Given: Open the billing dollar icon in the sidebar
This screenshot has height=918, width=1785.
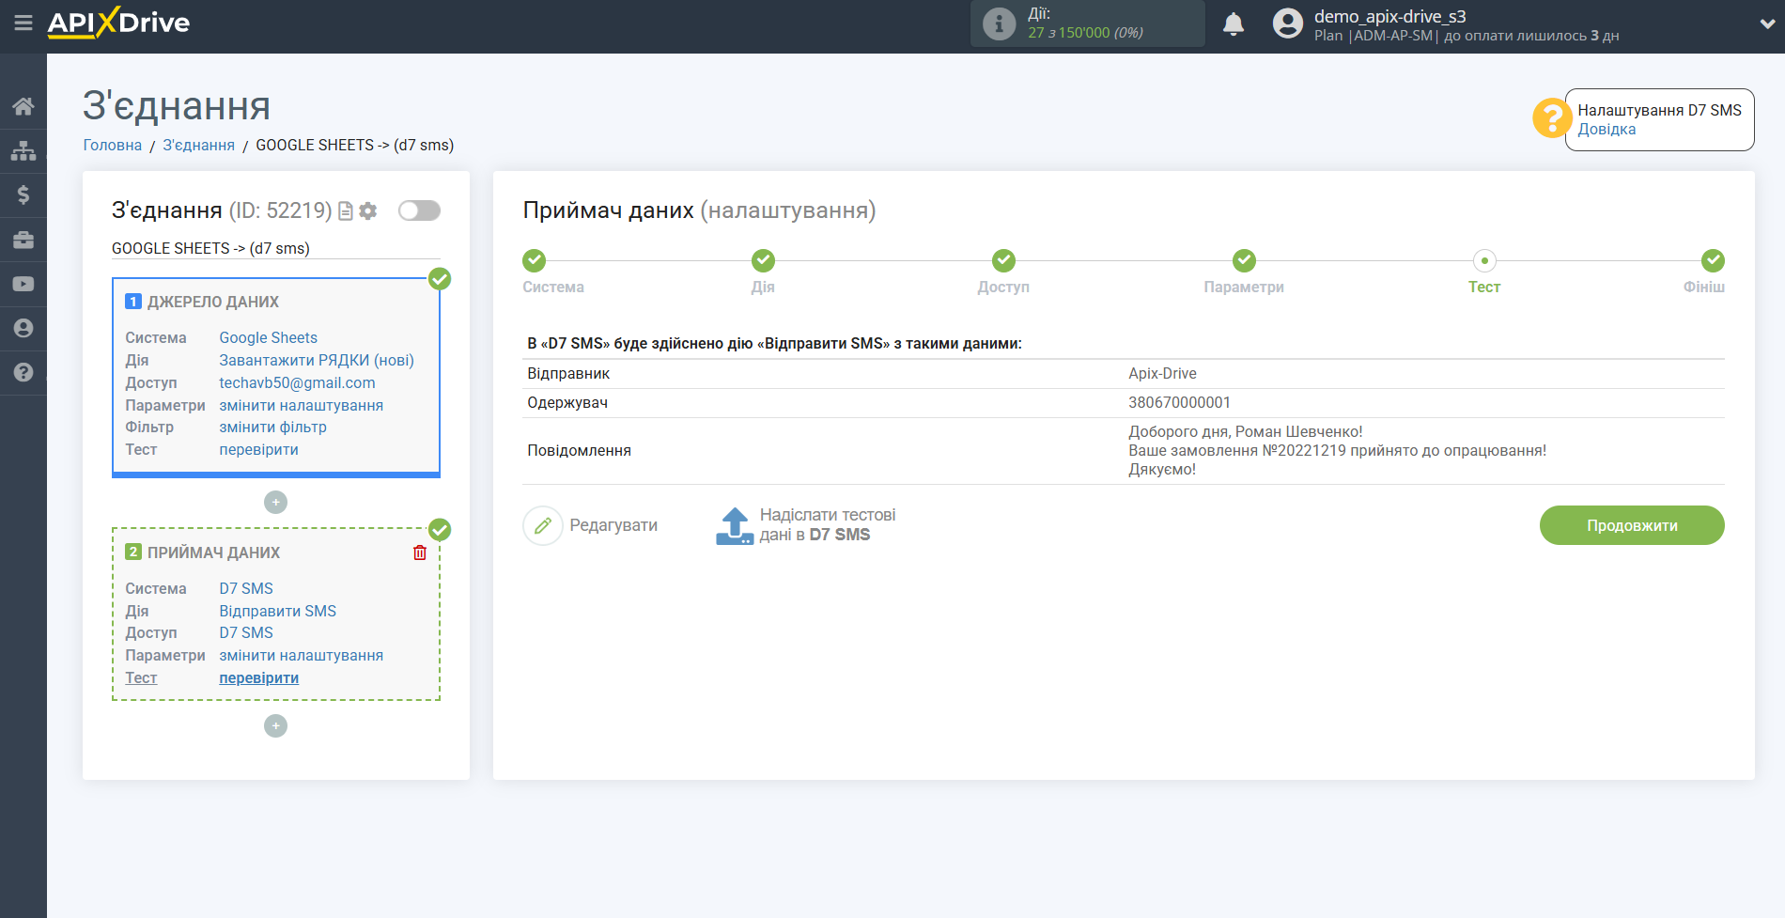Looking at the screenshot, I should [23, 194].
